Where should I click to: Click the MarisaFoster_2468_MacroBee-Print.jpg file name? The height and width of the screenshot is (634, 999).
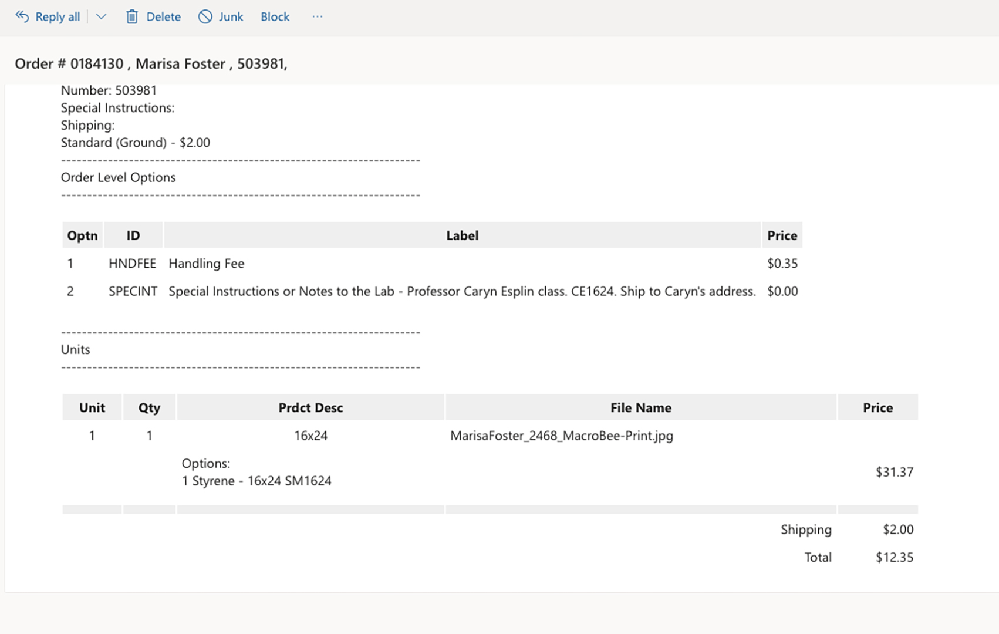pyautogui.click(x=561, y=436)
